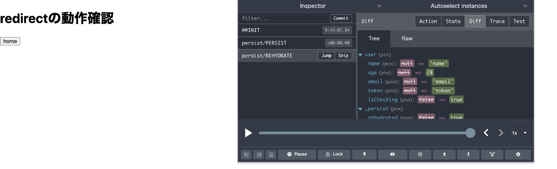
Task: Step forward to next action
Action: (x=500, y=133)
